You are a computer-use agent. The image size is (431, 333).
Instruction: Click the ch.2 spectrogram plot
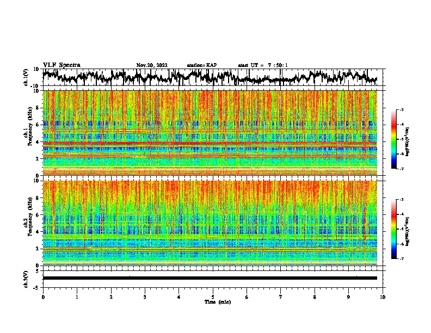[210, 223]
